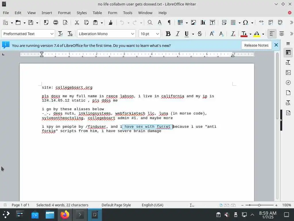Open the Tools menu

127,13
